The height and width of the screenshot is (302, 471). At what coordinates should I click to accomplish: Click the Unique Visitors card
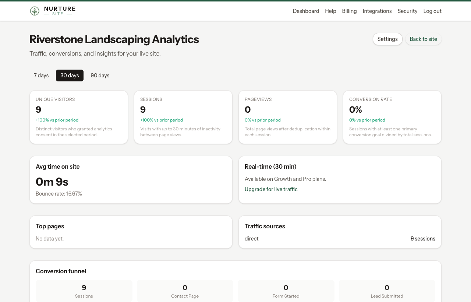[x=79, y=117]
